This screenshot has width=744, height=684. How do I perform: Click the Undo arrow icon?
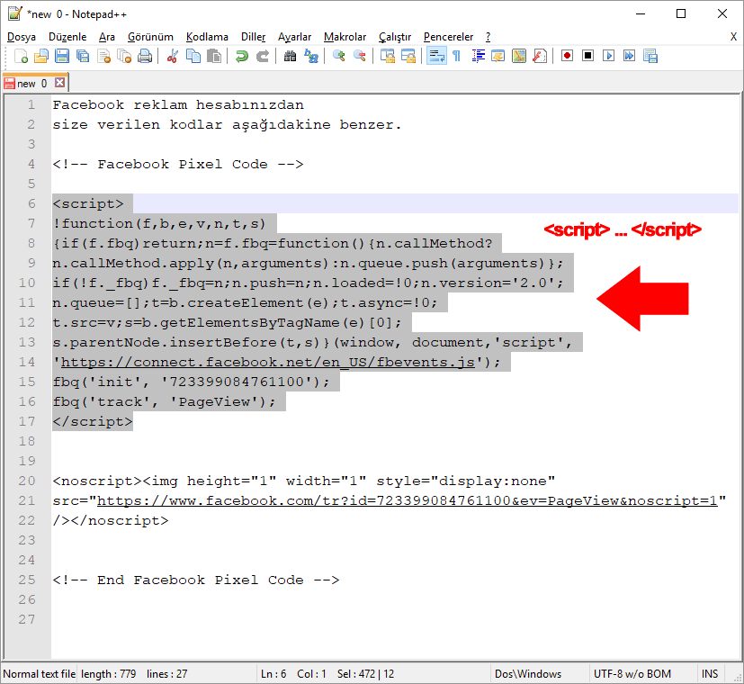(241, 56)
